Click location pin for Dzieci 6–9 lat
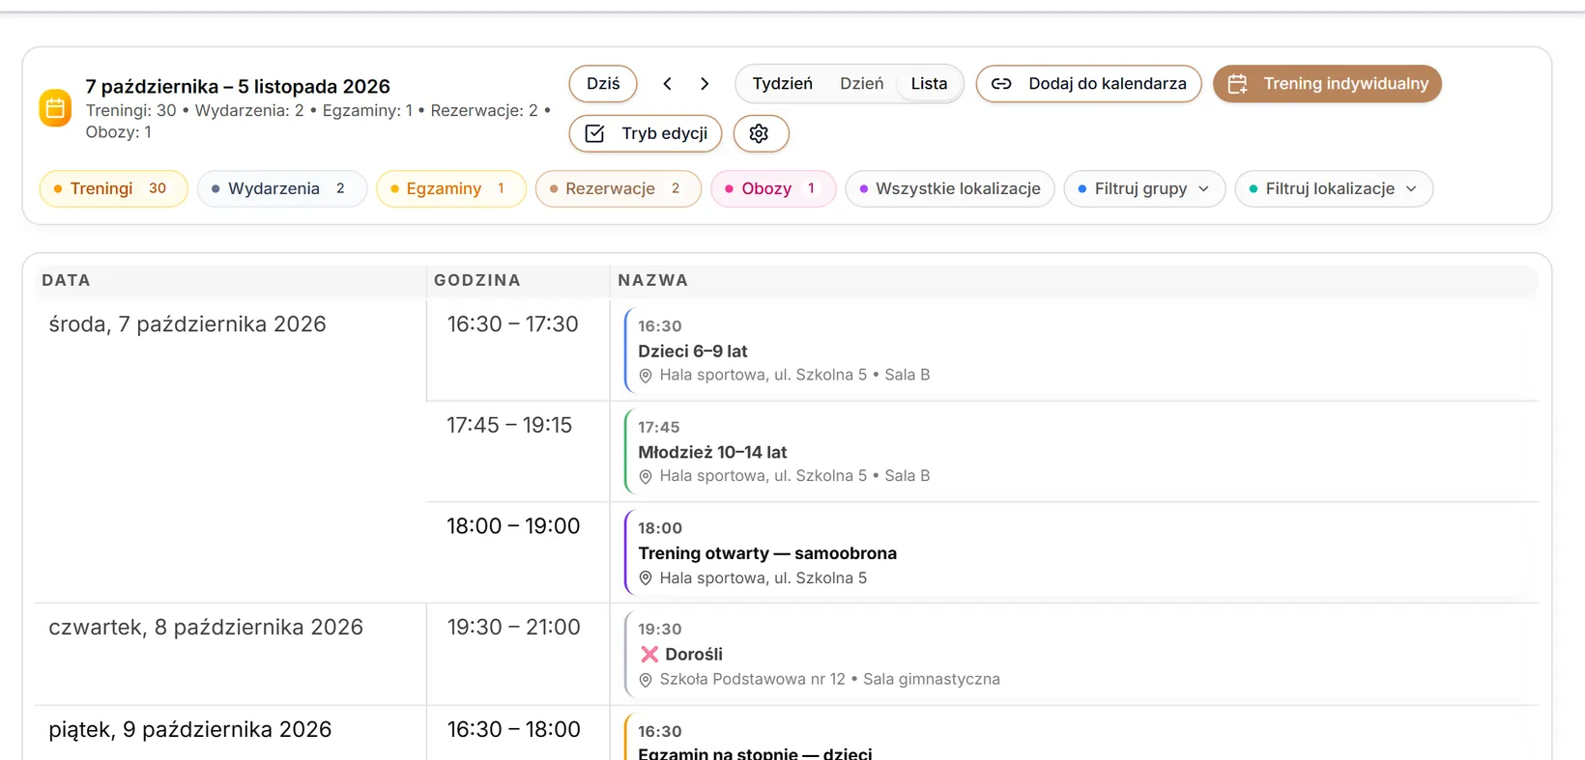The width and height of the screenshot is (1585, 760). click(646, 376)
